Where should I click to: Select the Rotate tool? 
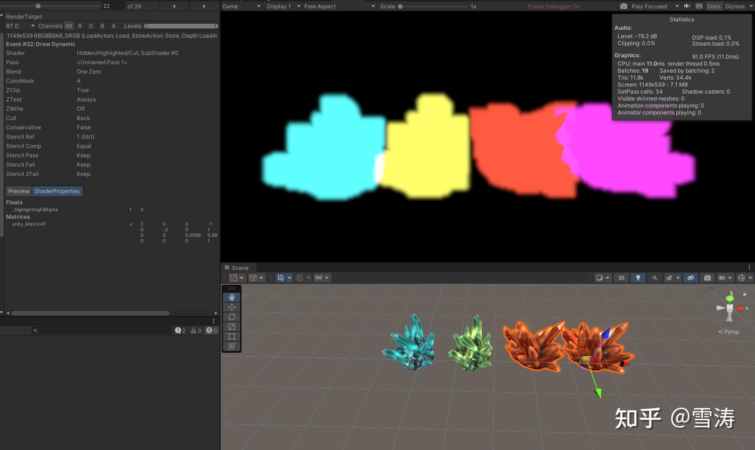(231, 317)
